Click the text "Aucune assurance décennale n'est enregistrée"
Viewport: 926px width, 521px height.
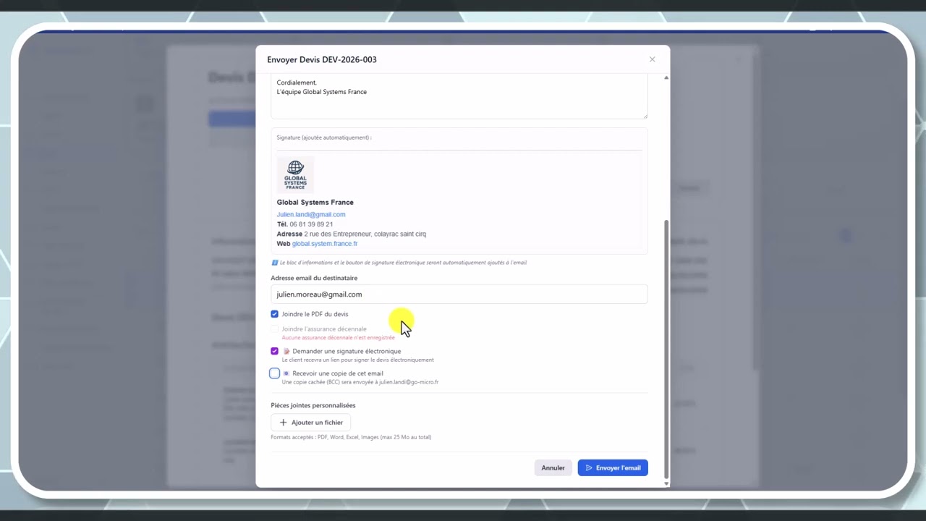click(339, 338)
